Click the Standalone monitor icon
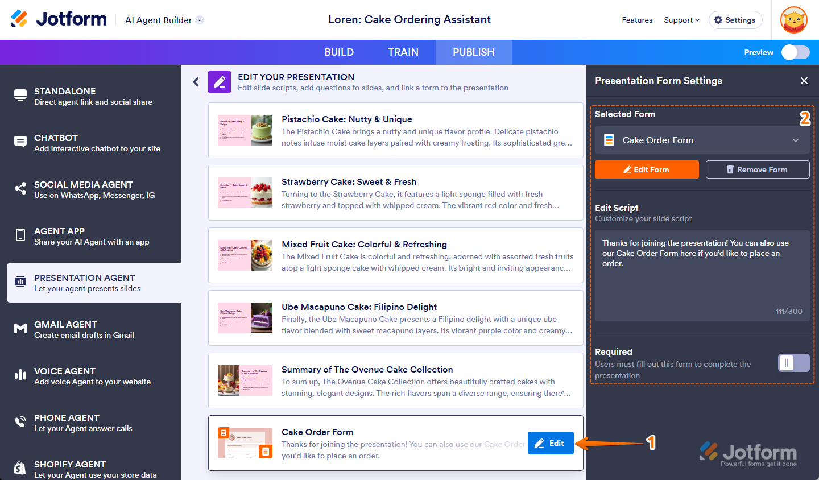 [x=20, y=95]
